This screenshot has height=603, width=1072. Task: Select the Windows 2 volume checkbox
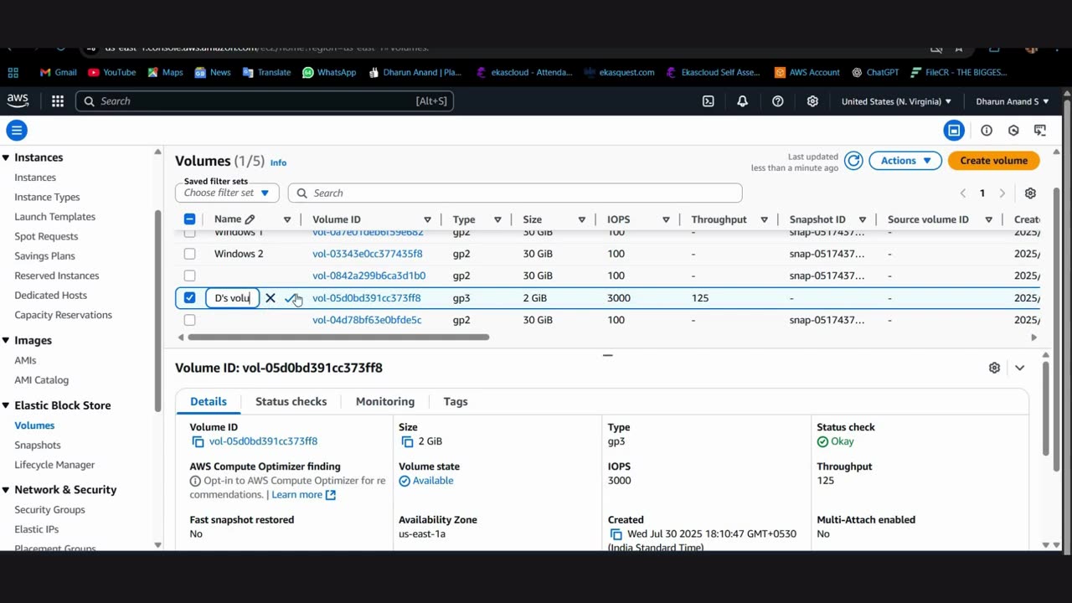point(189,254)
